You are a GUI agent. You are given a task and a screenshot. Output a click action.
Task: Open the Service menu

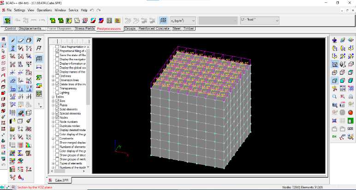point(73,10)
